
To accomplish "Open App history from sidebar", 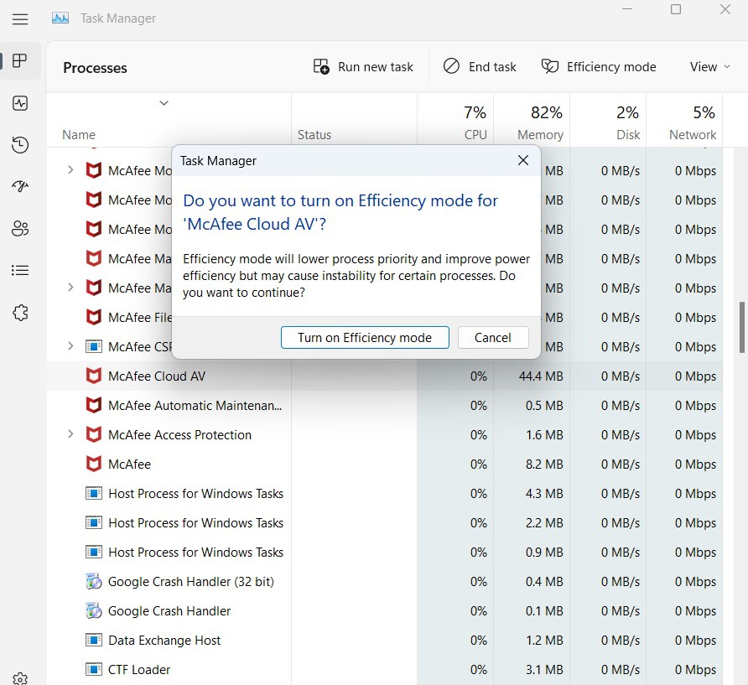I will point(20,145).
